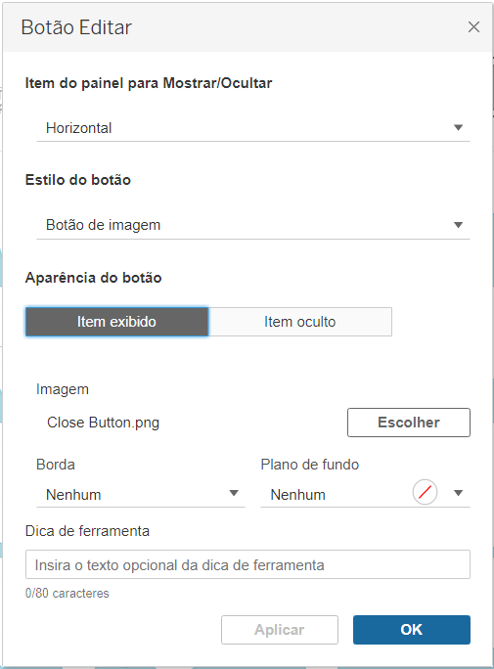
Task: Click the arrow beside Horizontal
Action: point(458,127)
